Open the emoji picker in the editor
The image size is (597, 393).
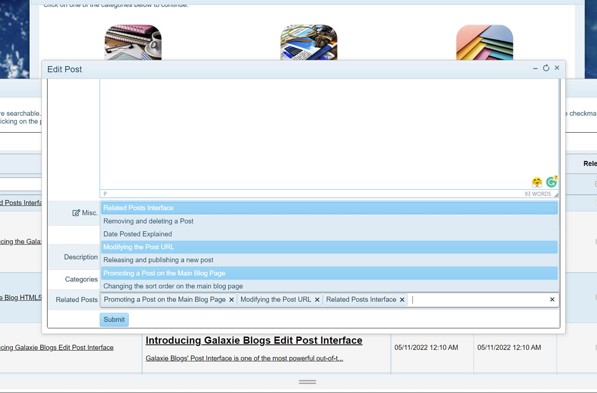pos(537,182)
